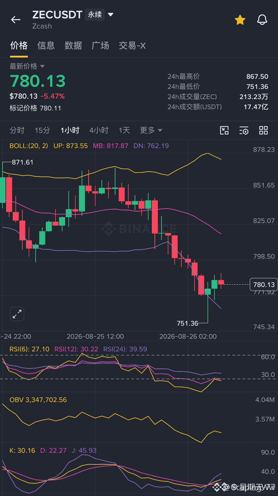Tap the back arrow icon
Screen dimensions: 278x496
16,20
